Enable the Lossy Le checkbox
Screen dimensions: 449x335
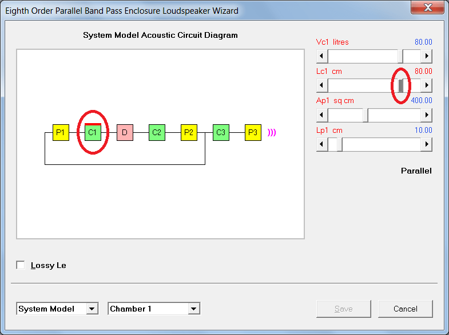[x=21, y=265]
